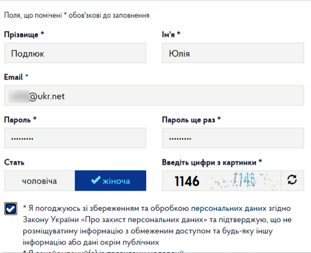Click the Пароль ще раз label
The image size is (311, 253).
click(191, 119)
